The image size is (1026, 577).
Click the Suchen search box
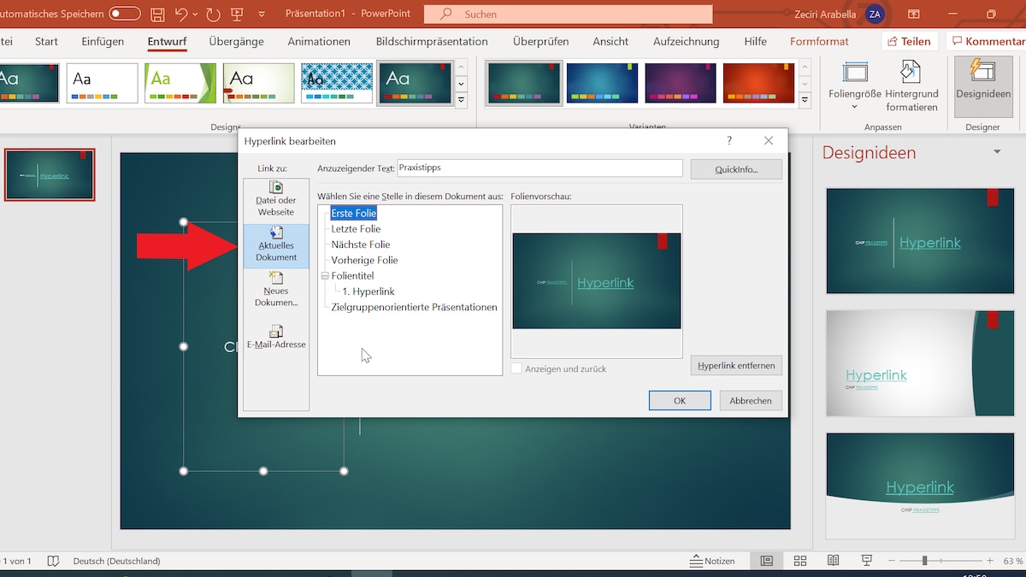click(x=568, y=14)
